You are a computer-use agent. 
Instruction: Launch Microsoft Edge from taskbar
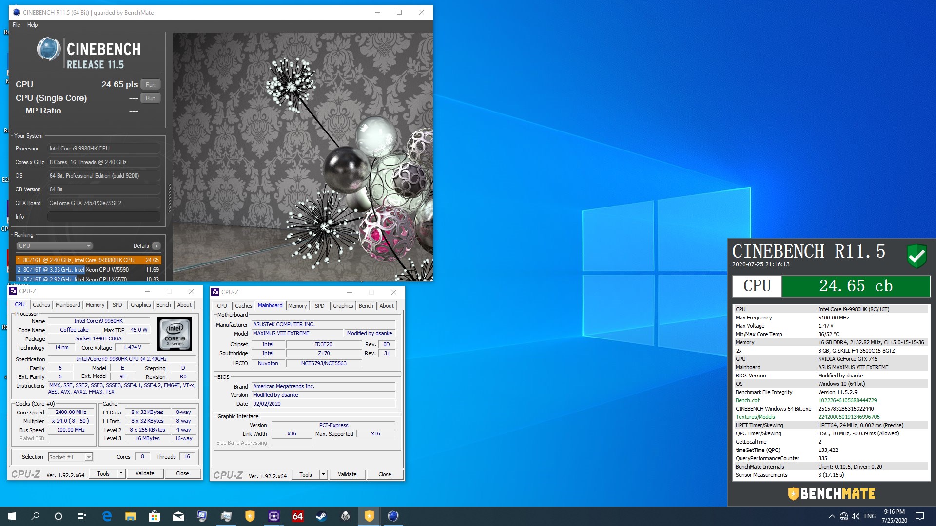click(x=107, y=516)
